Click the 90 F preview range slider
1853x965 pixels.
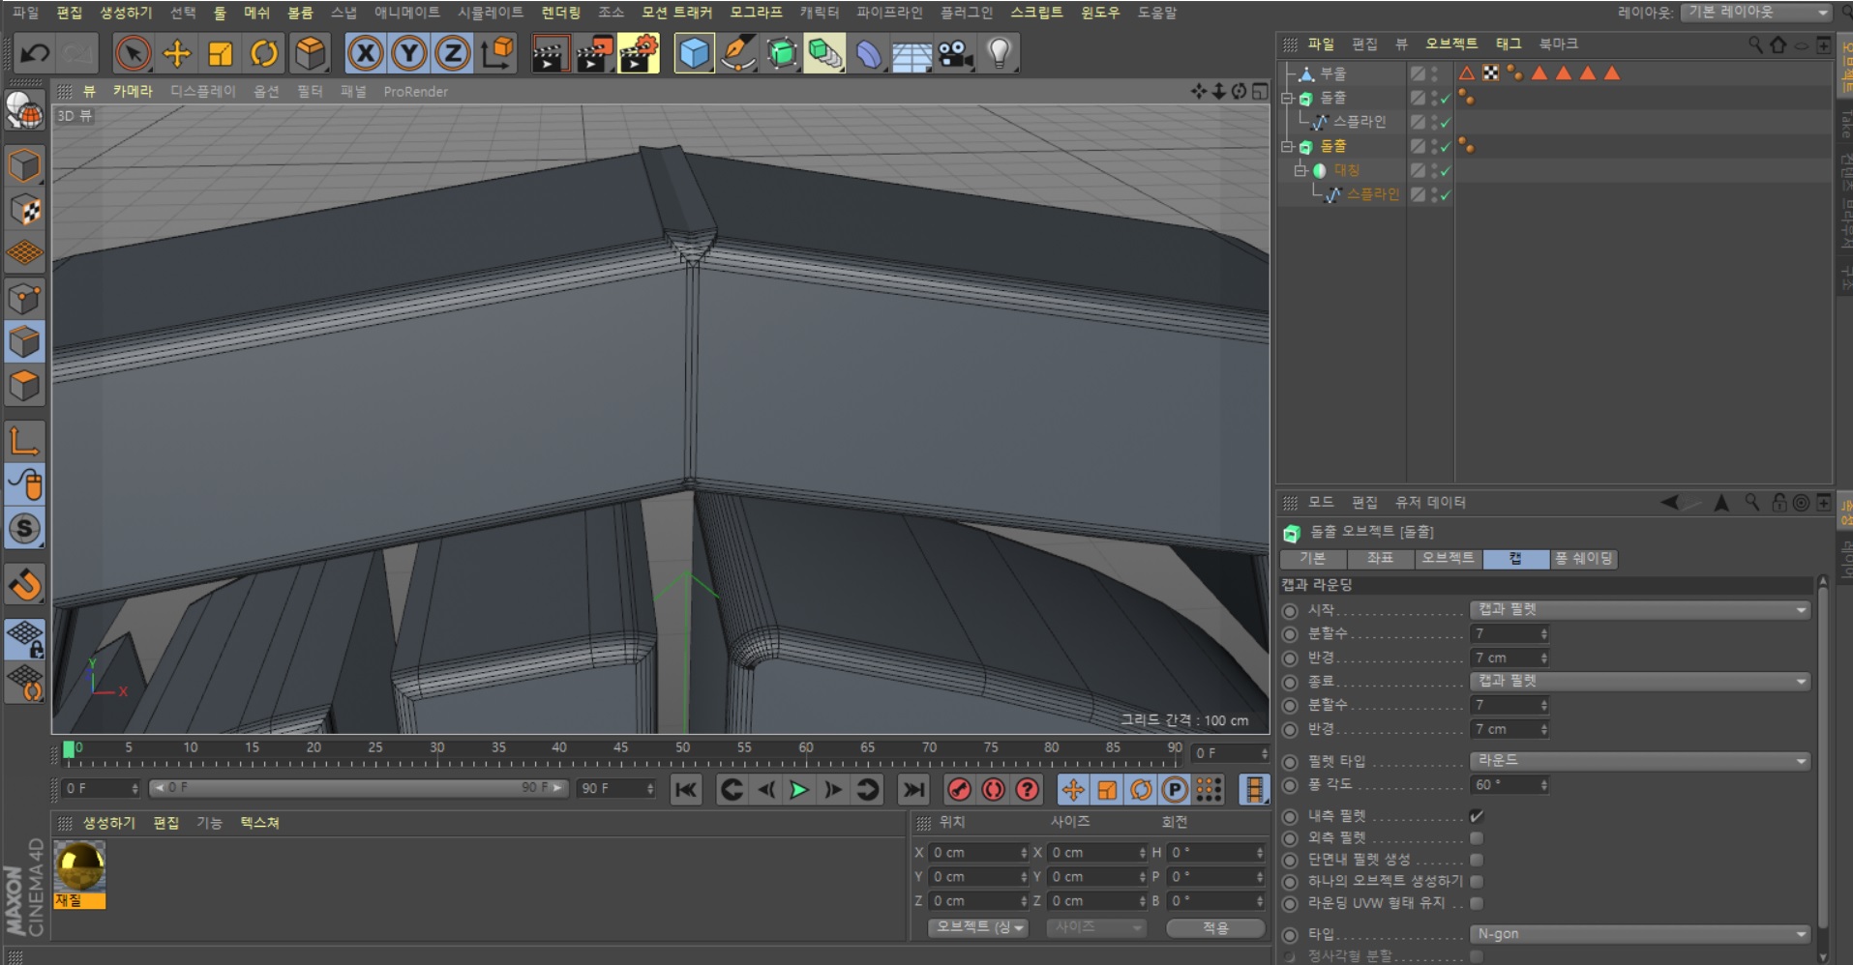click(x=357, y=789)
